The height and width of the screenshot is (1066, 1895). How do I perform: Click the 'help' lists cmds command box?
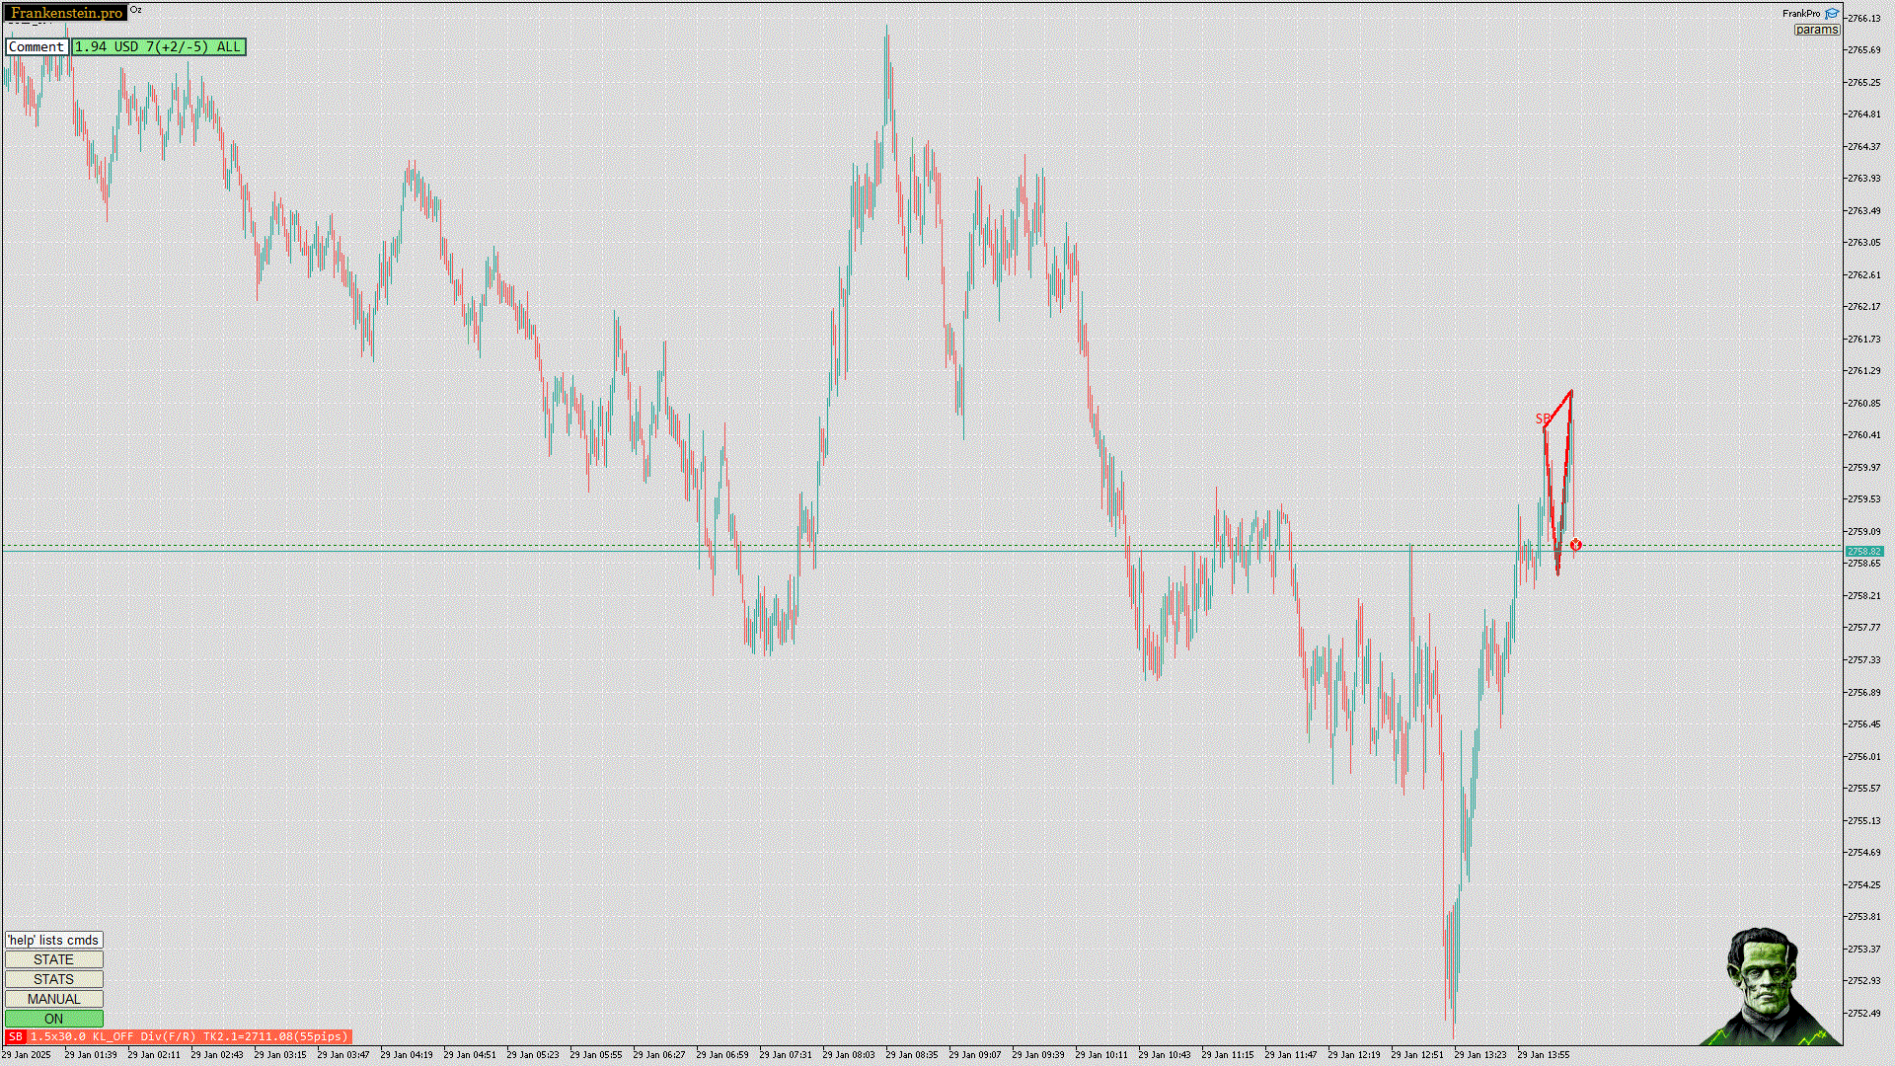(53, 940)
